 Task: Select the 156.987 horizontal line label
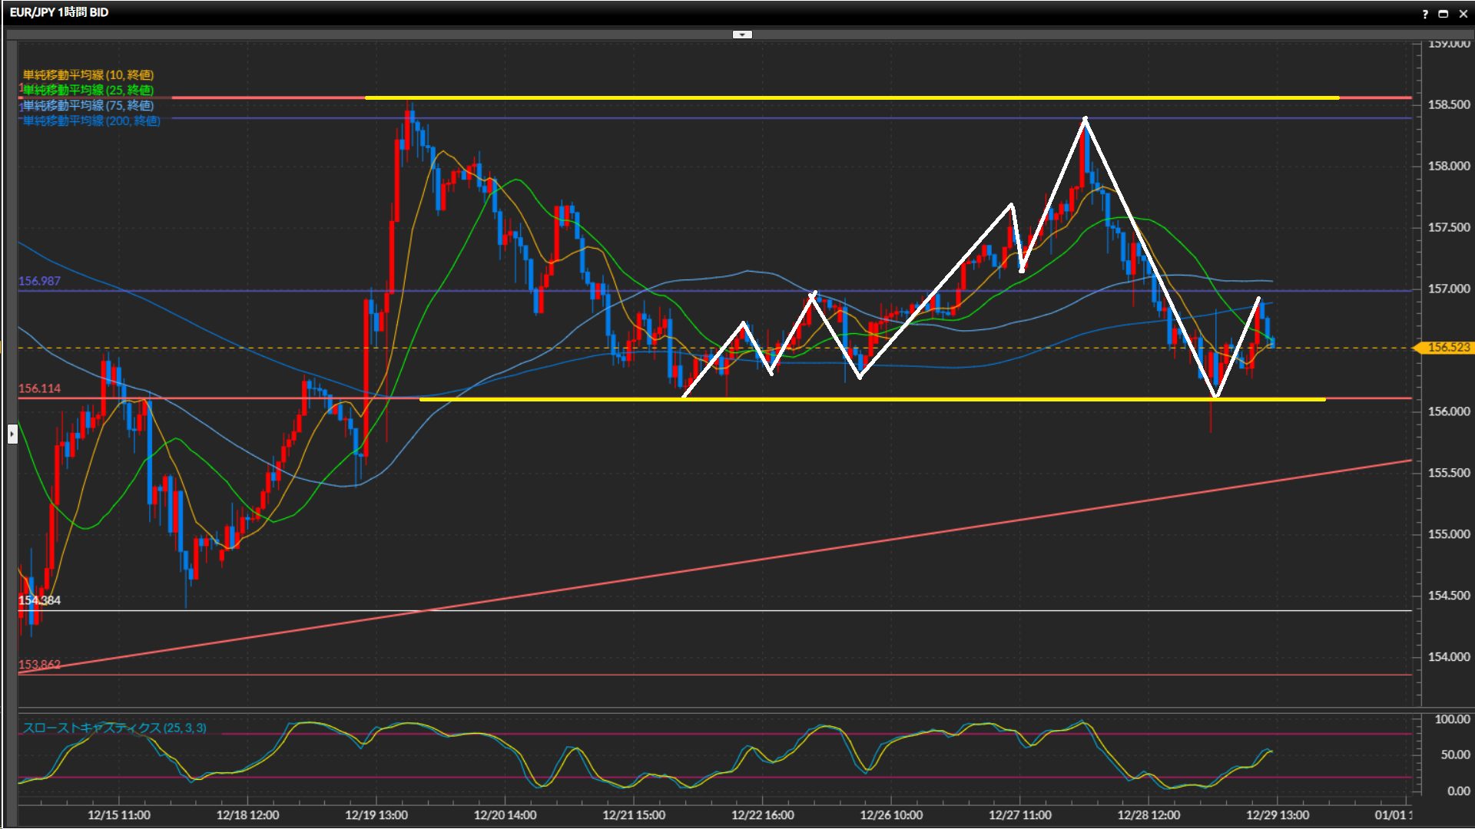[x=39, y=281]
